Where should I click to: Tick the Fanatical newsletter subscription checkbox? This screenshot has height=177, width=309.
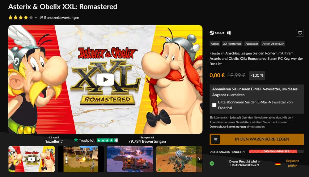[214, 105]
